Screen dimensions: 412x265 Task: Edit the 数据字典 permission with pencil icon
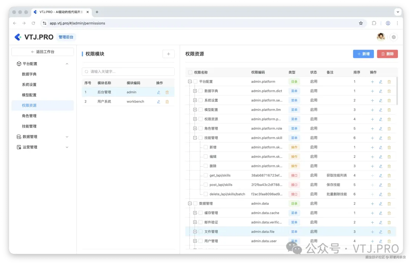(381, 91)
